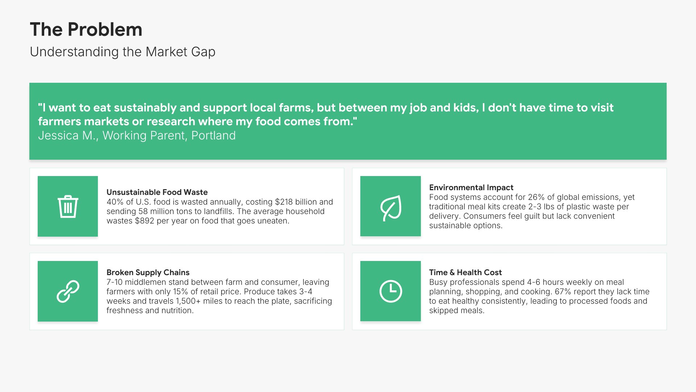
Task: Select the 'Unsustainable Food Waste' heading
Action: click(157, 192)
